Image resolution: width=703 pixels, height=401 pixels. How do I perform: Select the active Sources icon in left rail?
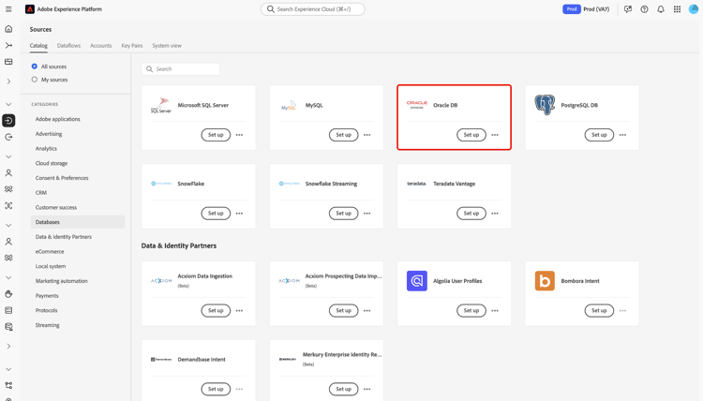[x=8, y=121]
